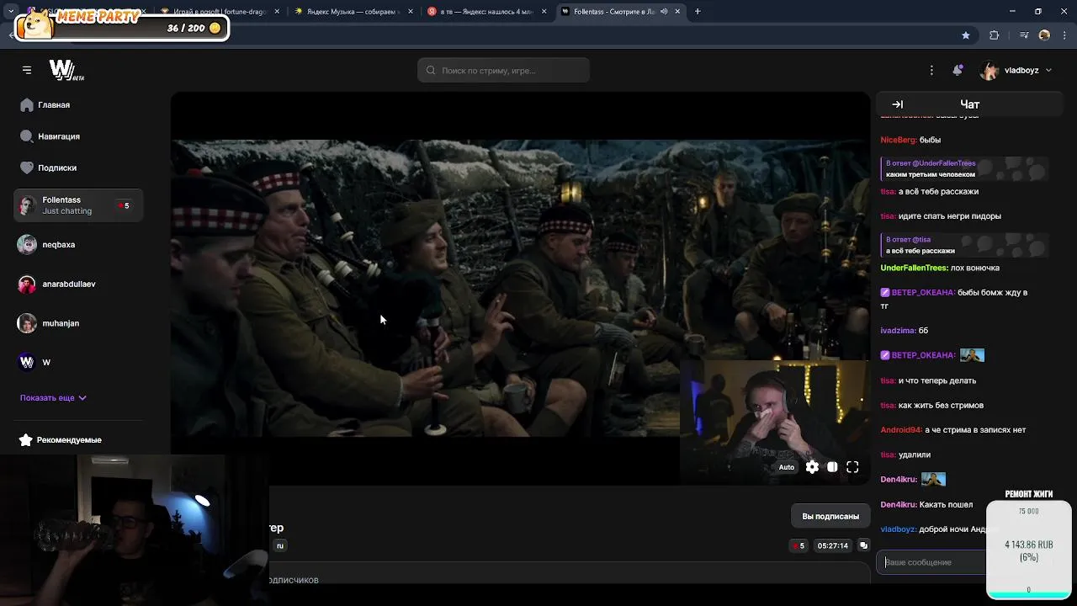Collapse the chat panel with arrow icon

[x=897, y=104]
